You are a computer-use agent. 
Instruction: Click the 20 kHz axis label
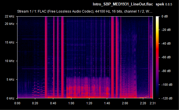[x=9, y=24]
